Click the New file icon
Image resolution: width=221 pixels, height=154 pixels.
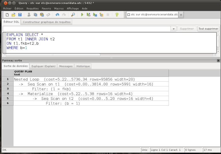(x=7, y=15)
